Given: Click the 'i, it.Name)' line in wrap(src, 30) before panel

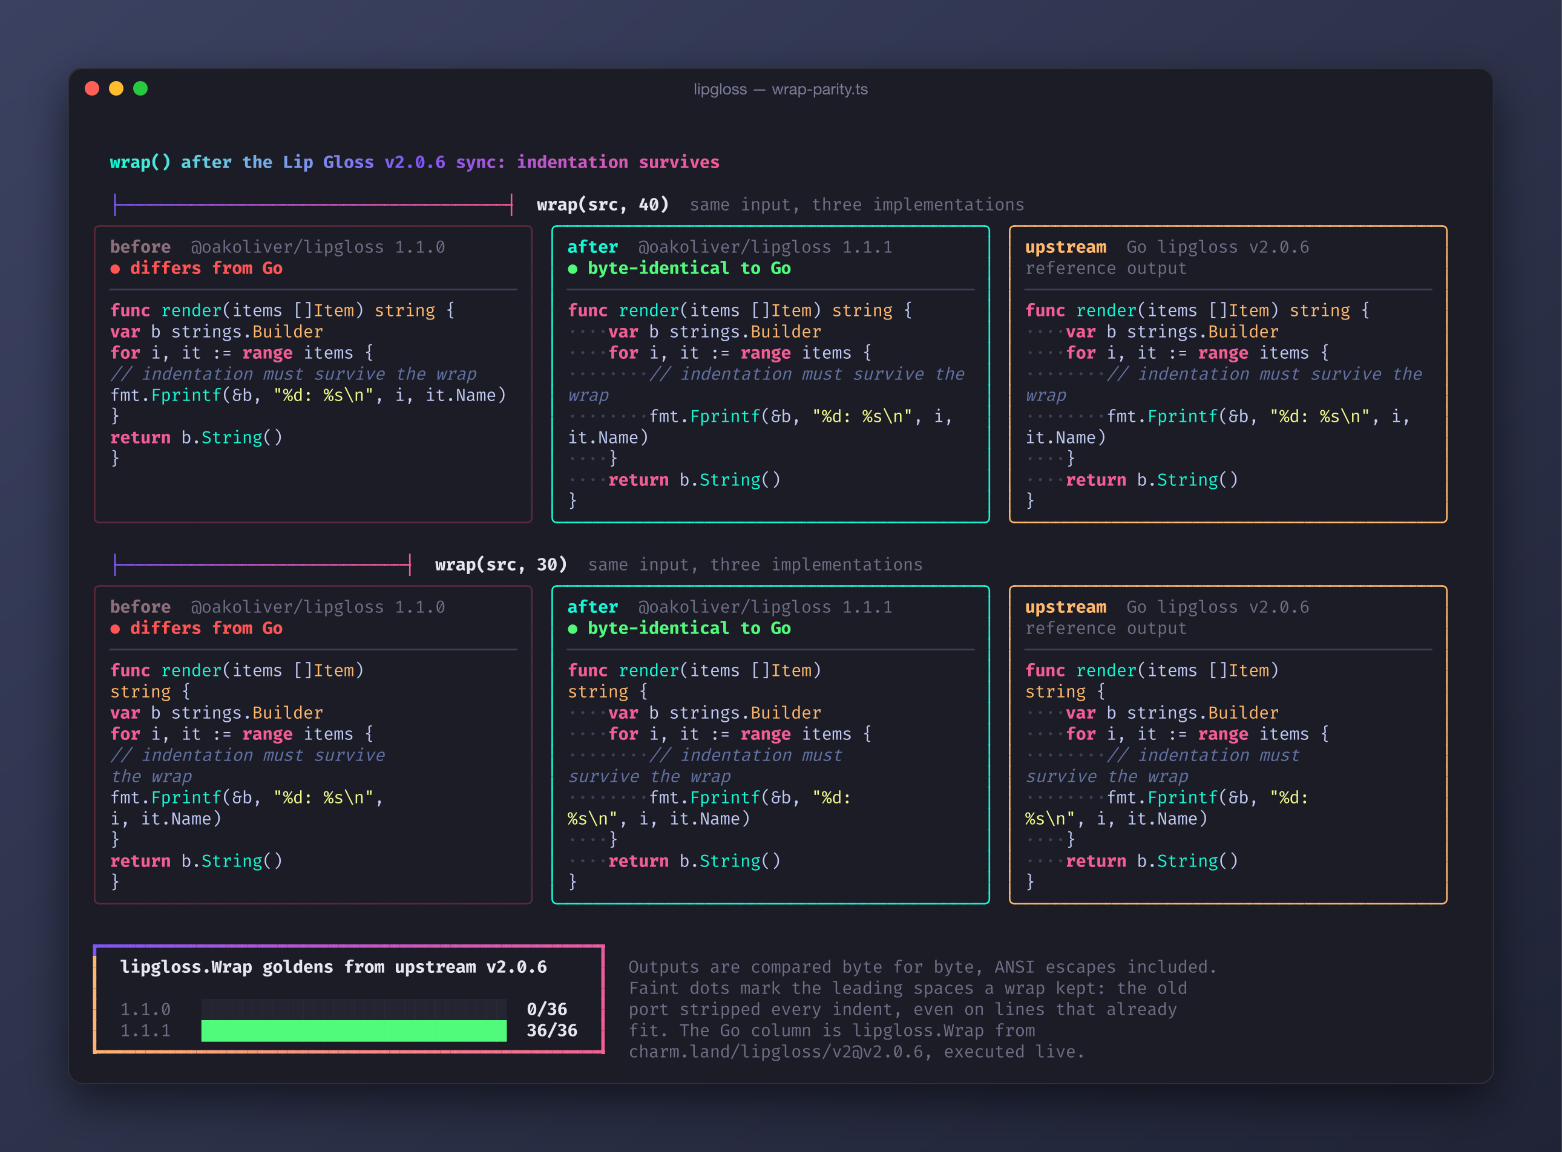Looking at the screenshot, I should coord(166,819).
